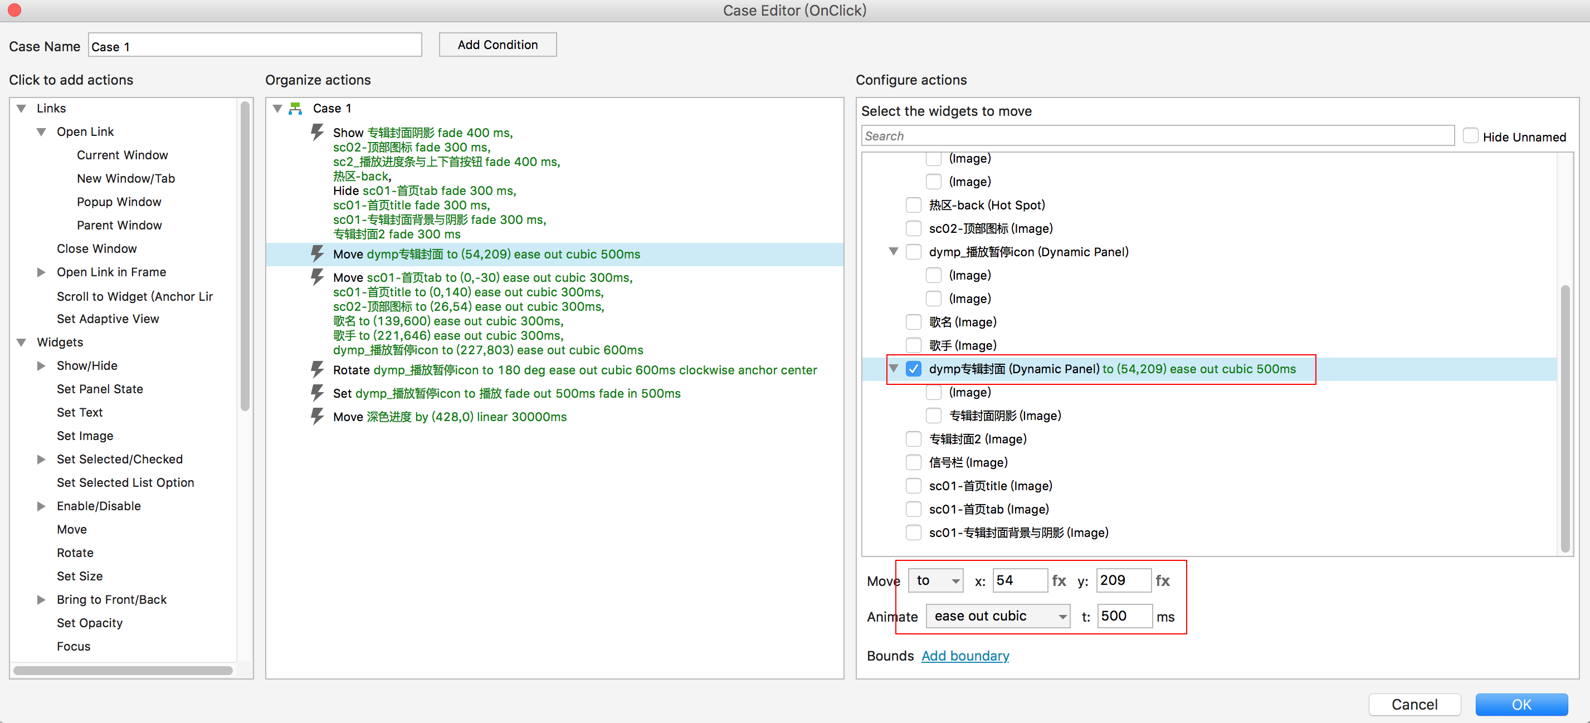Click the lightning icon beside Show action

[x=317, y=132]
